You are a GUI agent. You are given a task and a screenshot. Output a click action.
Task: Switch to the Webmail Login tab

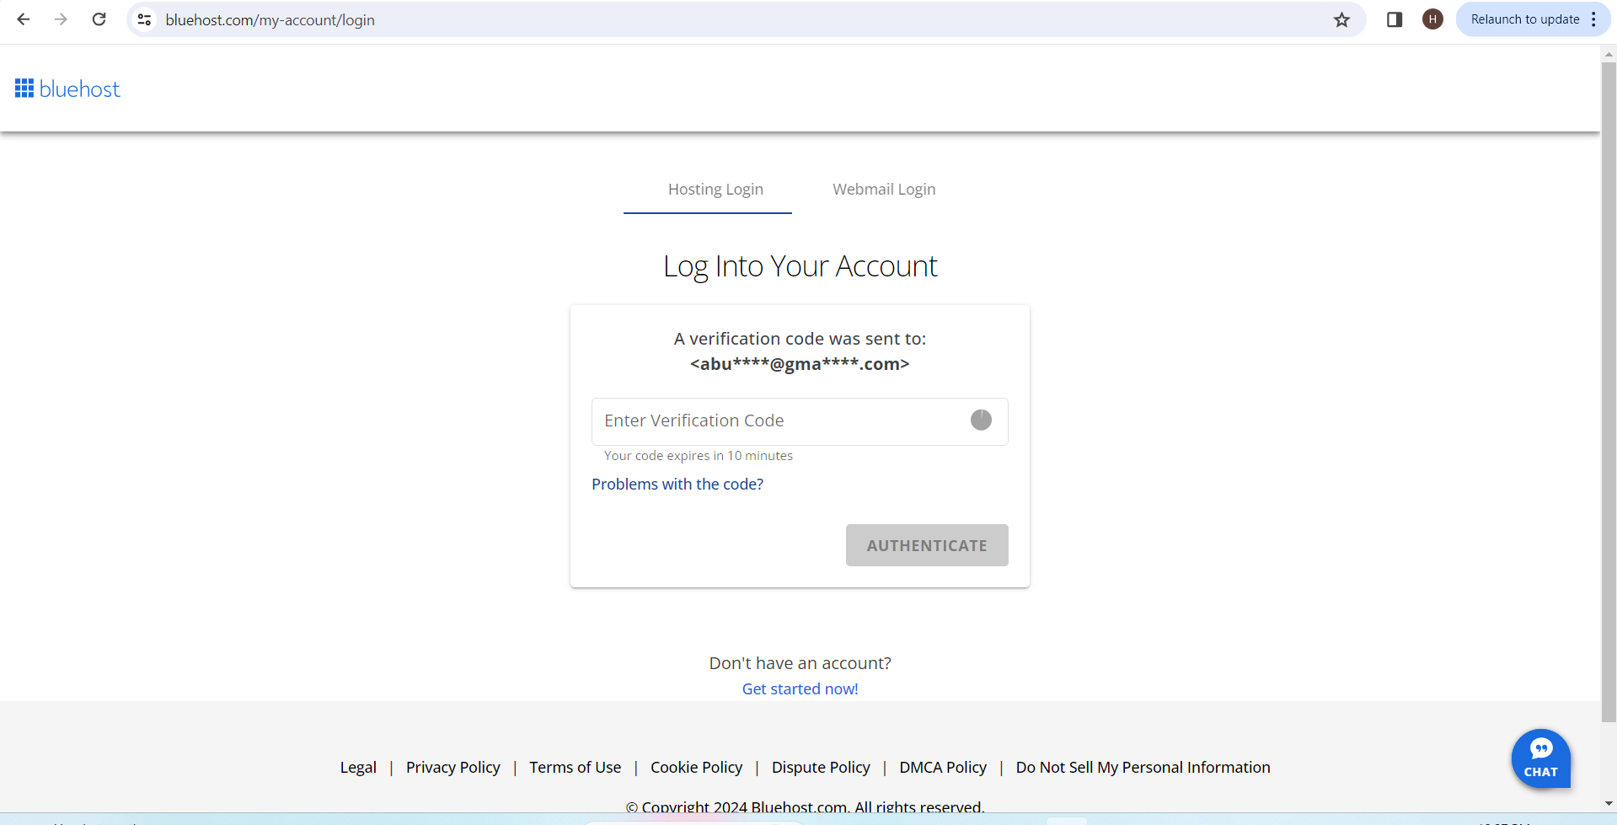tap(884, 190)
